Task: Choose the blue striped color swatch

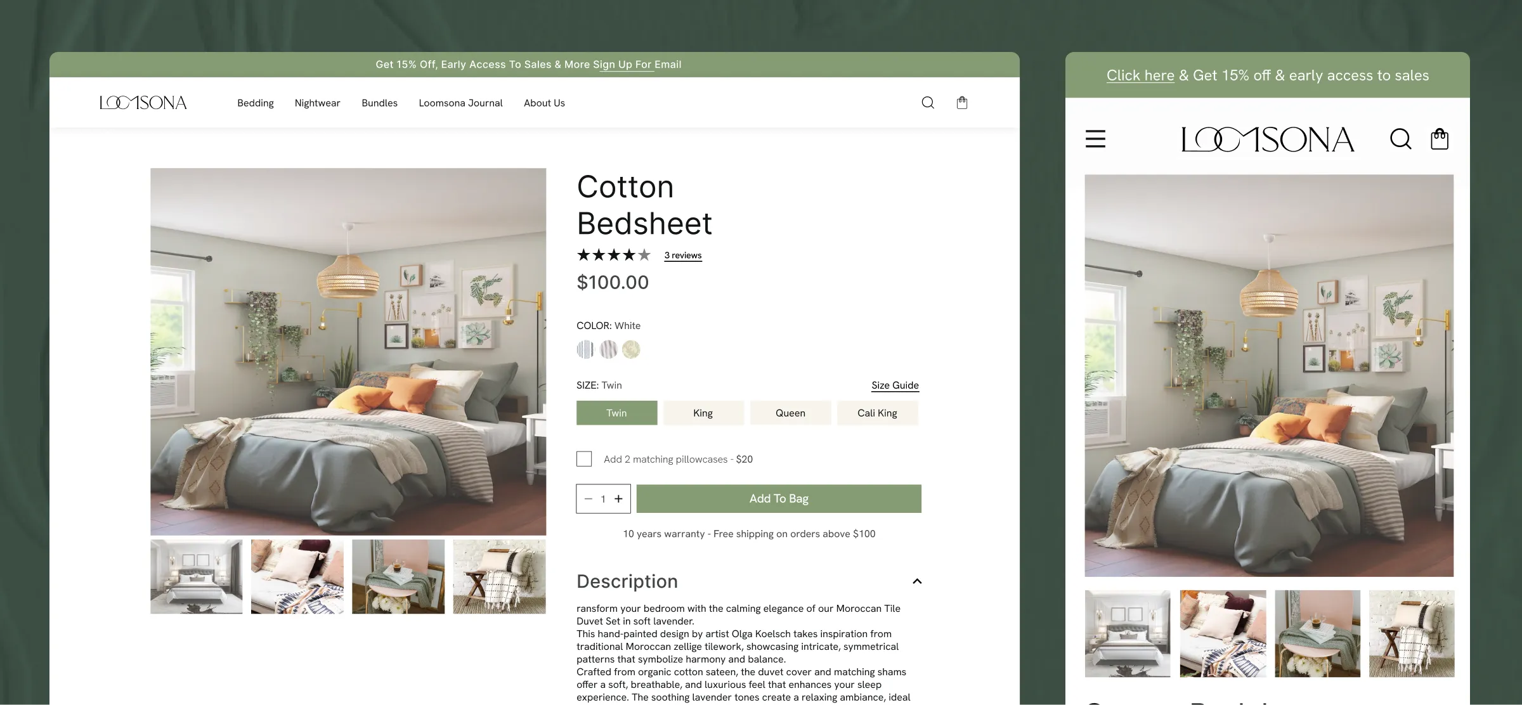Action: click(x=585, y=349)
